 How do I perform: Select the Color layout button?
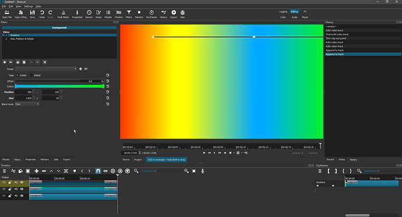(x=283, y=17)
